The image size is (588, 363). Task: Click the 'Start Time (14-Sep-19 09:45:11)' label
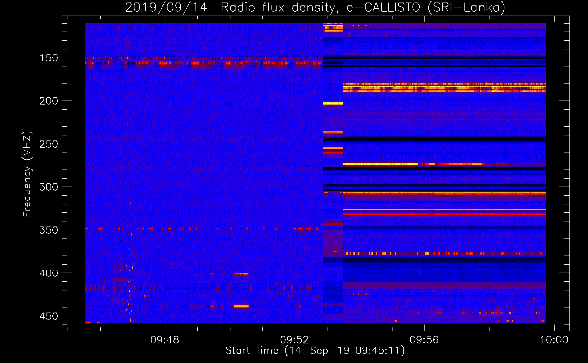click(x=315, y=351)
